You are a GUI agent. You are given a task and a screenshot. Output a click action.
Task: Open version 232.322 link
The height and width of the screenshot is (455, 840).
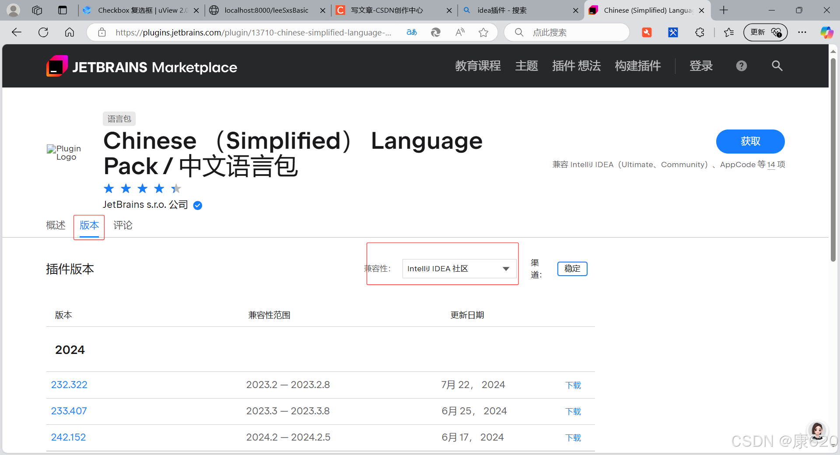point(69,385)
